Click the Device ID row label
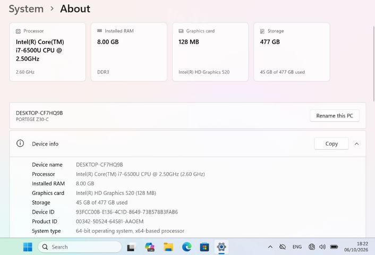375x255 pixels. (43, 212)
